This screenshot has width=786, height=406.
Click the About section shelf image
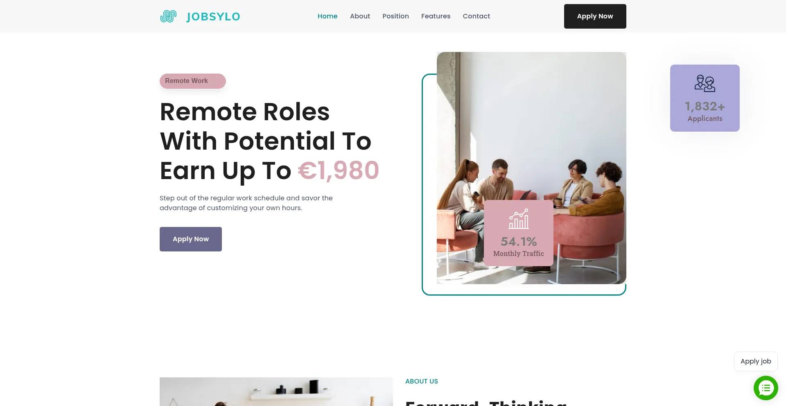pyautogui.click(x=276, y=392)
